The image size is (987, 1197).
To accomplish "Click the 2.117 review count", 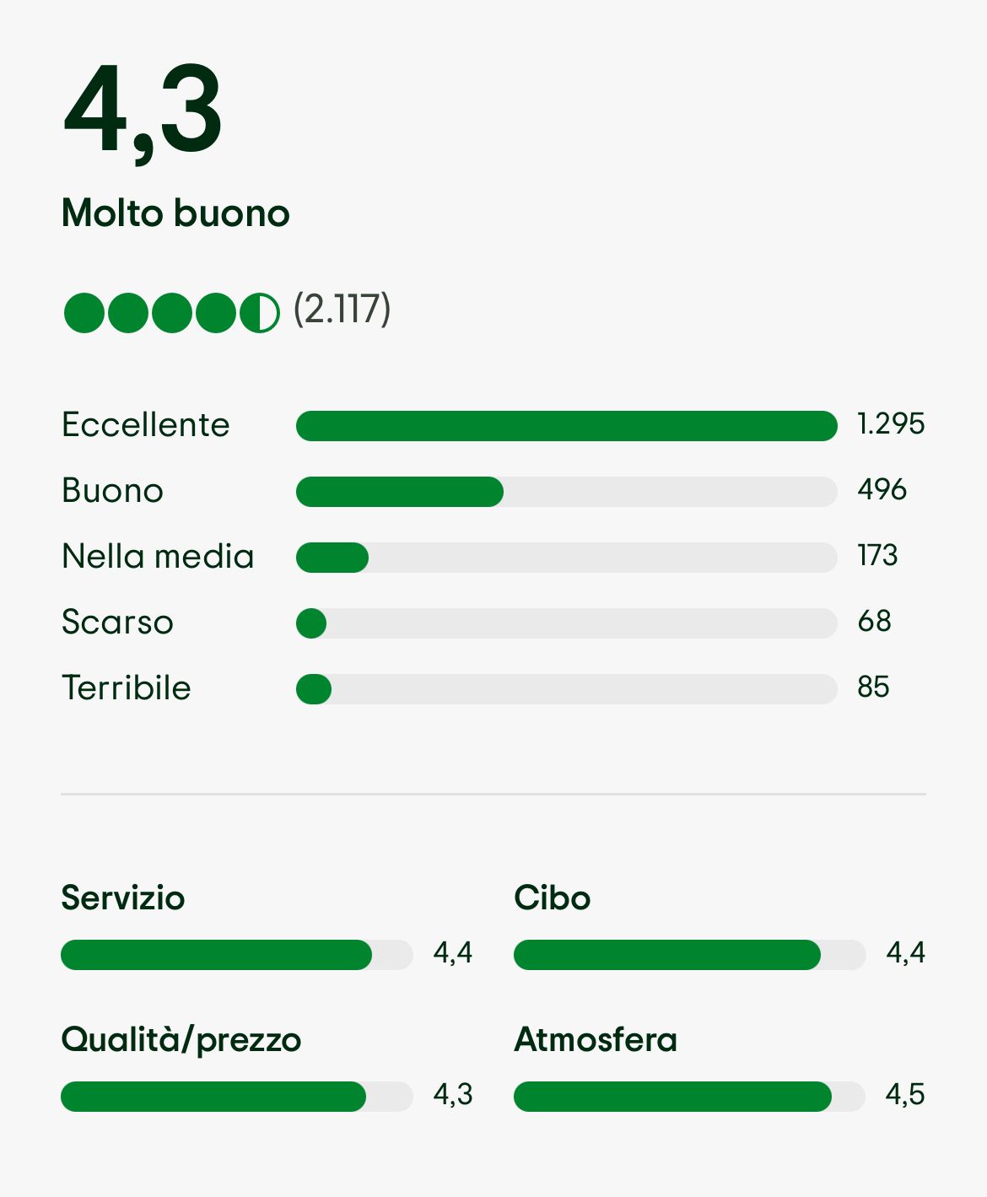I will [x=342, y=309].
